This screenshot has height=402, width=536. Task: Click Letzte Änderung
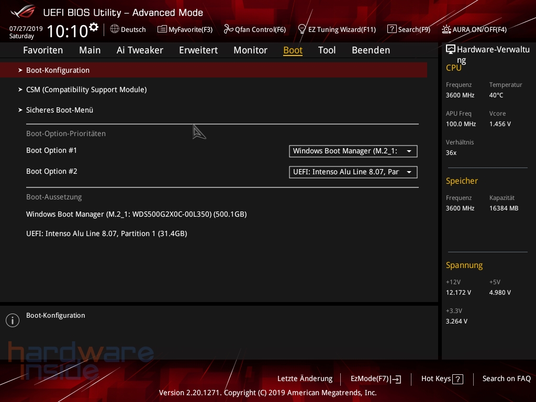point(305,379)
